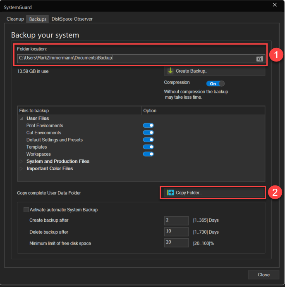
Task: Click the Files to backup column header
Action: point(79,111)
